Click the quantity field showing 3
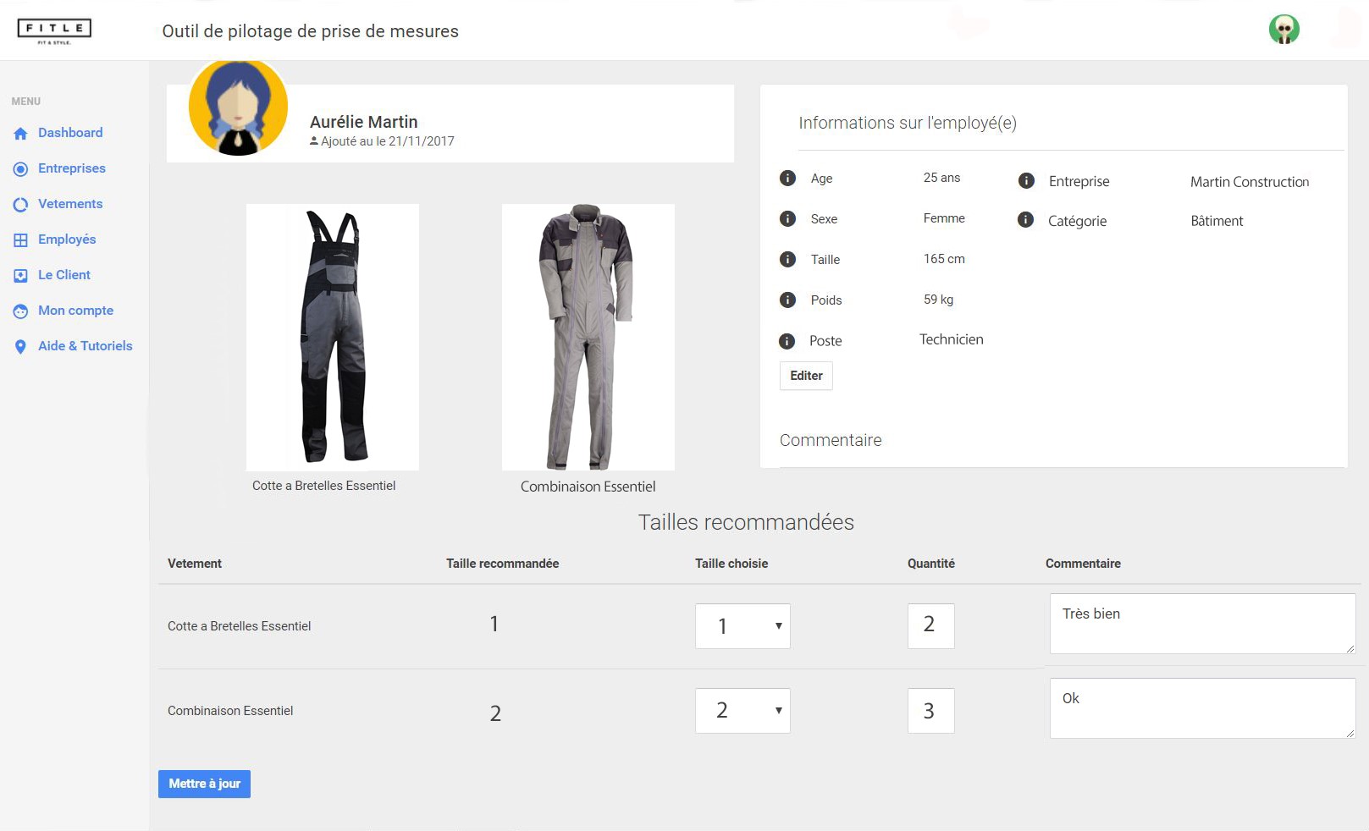 point(930,711)
